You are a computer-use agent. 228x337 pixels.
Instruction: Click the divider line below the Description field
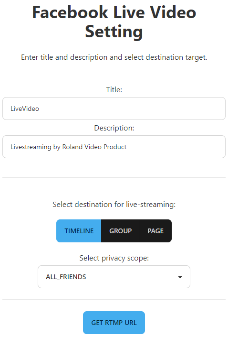tap(114, 177)
